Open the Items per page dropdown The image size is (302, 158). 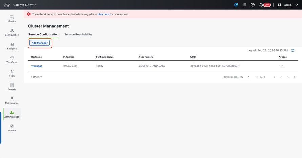coord(245,77)
